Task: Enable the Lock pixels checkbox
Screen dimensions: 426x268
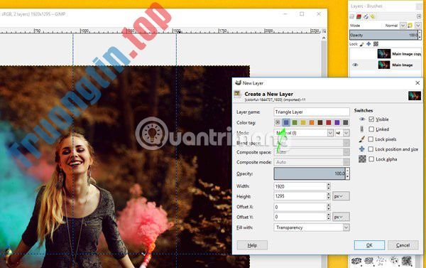Action: (x=371, y=139)
